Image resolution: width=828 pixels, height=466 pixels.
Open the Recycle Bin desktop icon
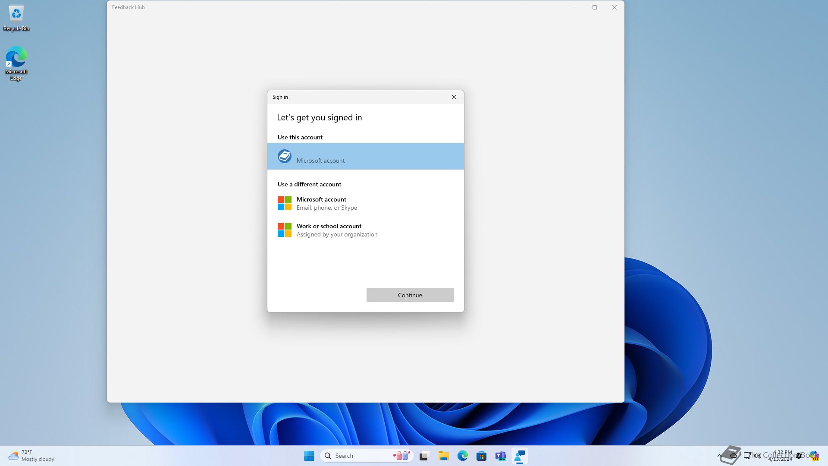16,18
